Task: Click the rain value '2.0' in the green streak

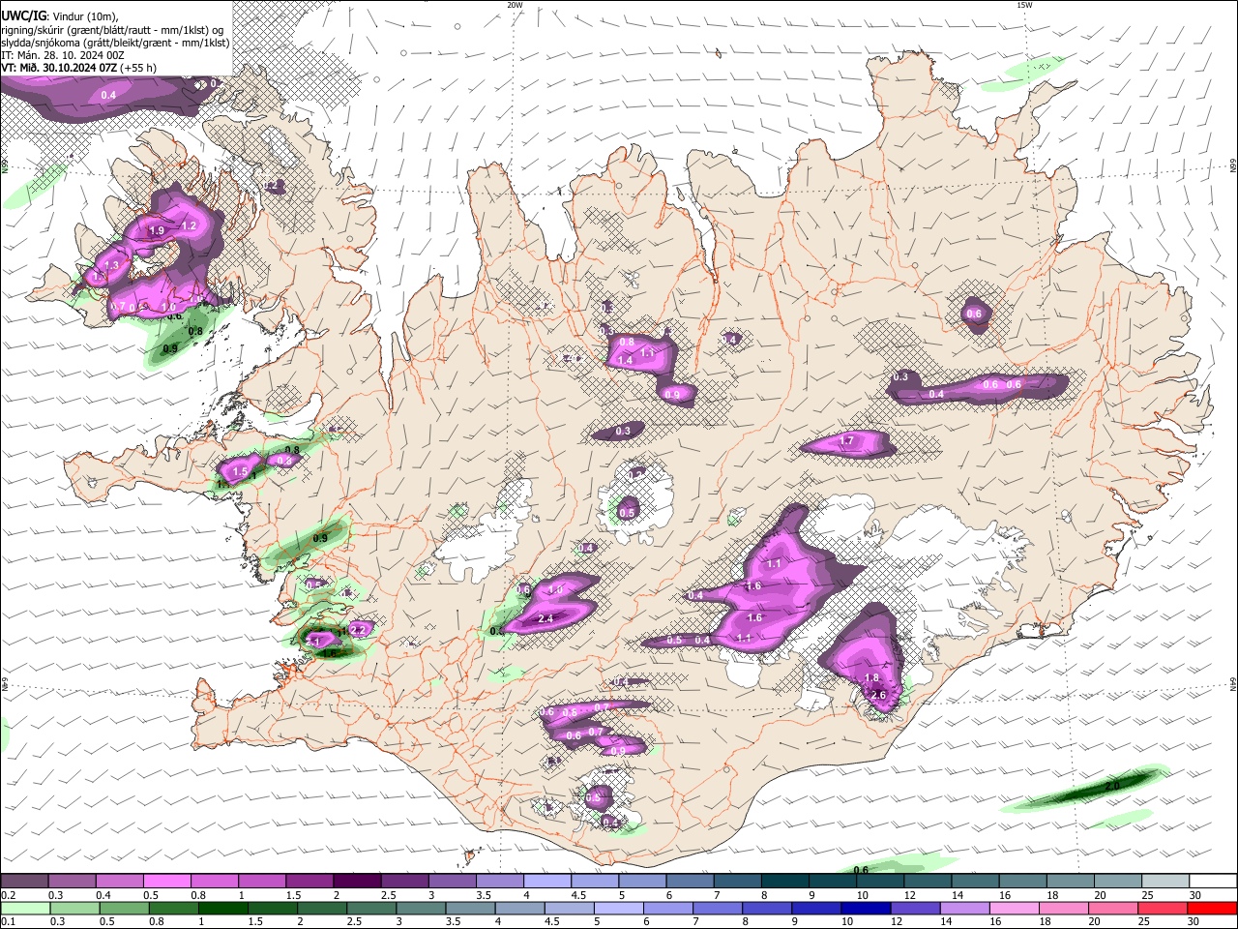Action: [x=1111, y=787]
